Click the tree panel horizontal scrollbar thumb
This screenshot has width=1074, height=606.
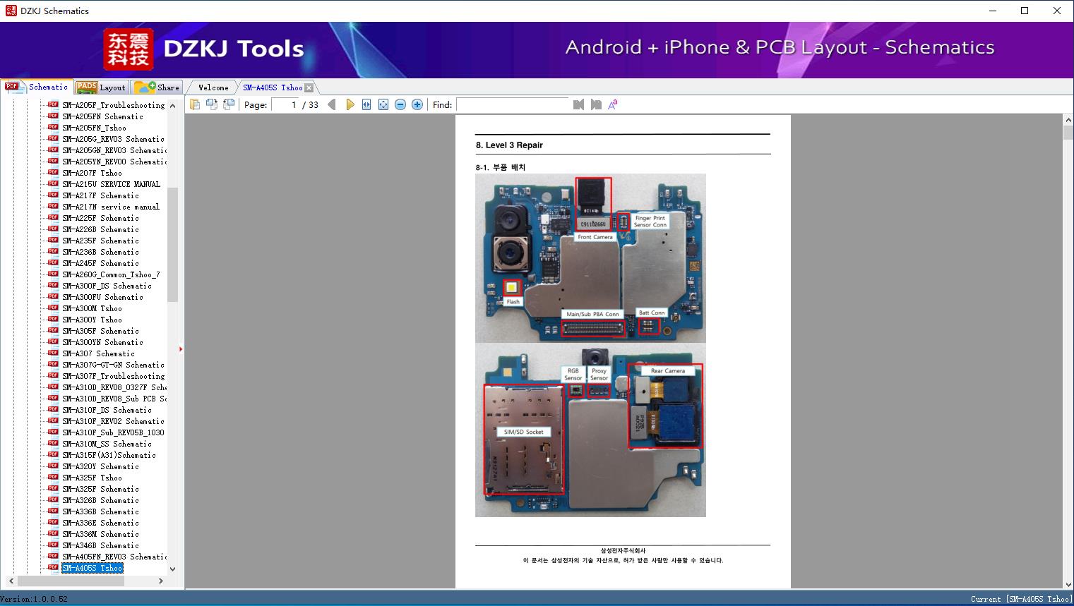71,581
